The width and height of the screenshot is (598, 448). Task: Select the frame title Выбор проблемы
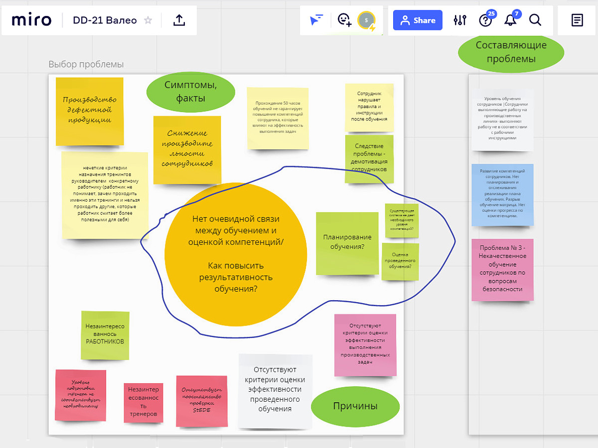(86, 64)
